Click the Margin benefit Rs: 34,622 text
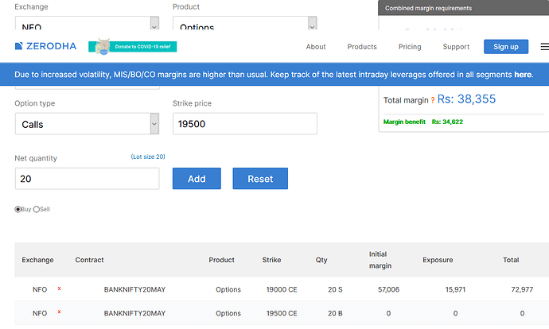Viewport: 549px width, 329px height. coord(423,122)
